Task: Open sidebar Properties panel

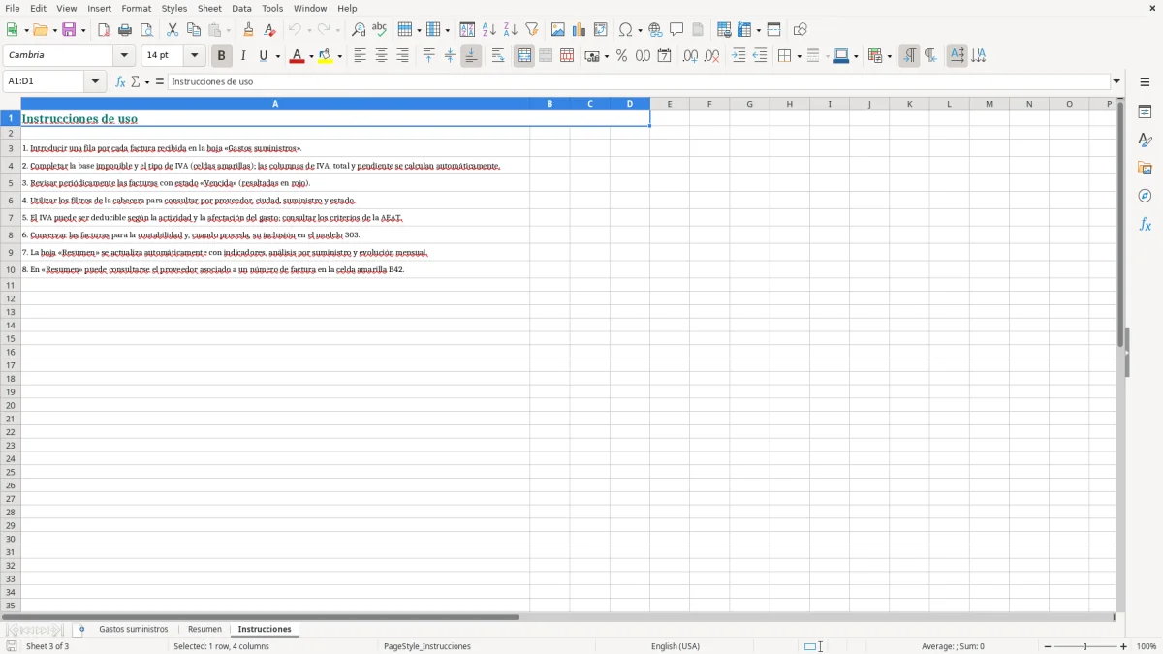Action: 1145,112
